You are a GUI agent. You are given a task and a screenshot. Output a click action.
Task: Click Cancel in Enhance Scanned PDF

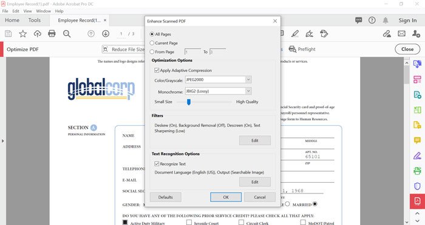point(260,197)
